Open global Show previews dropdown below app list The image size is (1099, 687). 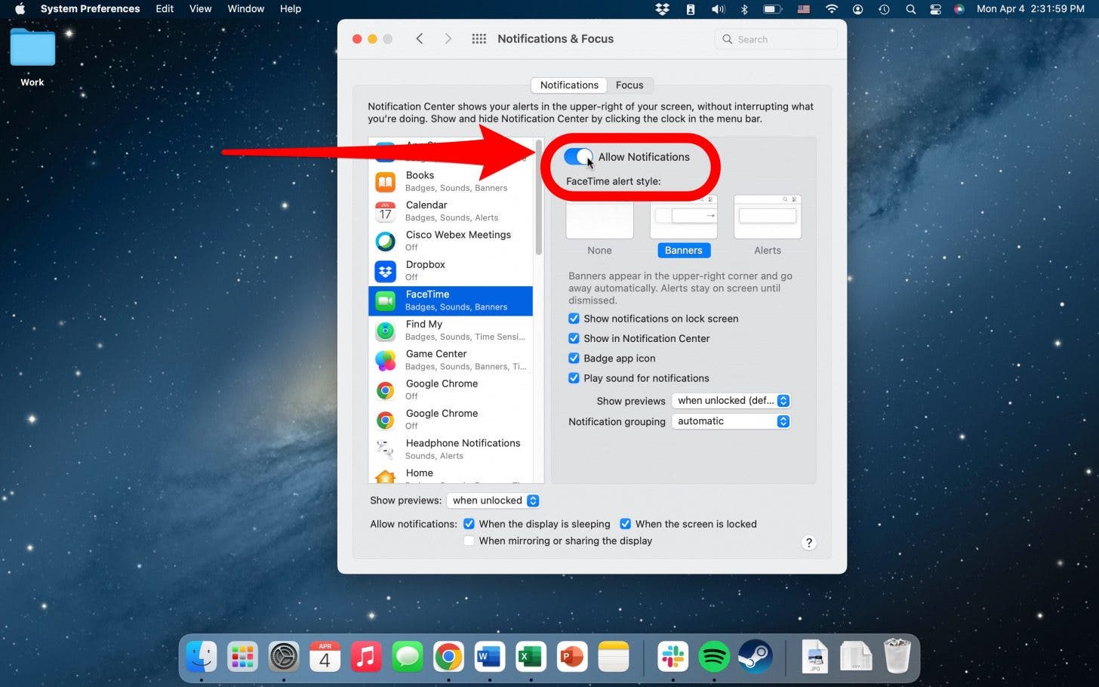493,501
